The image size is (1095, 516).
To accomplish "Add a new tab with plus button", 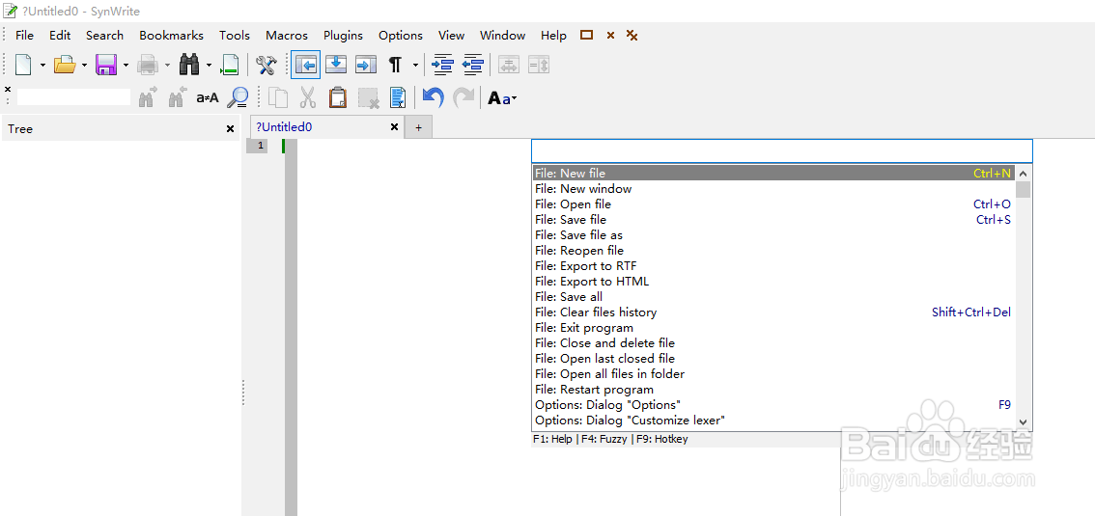I will pos(419,127).
